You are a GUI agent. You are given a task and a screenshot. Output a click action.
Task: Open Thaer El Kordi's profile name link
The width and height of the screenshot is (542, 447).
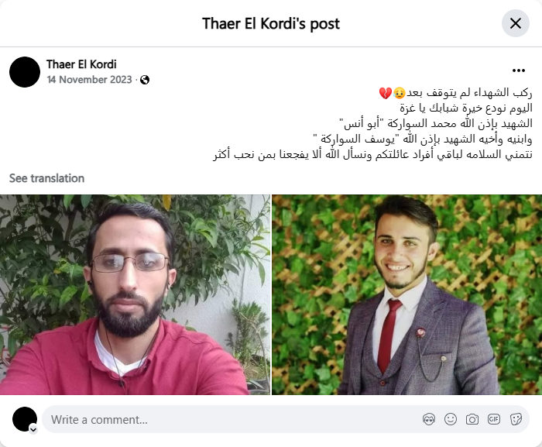pyautogui.click(x=81, y=64)
